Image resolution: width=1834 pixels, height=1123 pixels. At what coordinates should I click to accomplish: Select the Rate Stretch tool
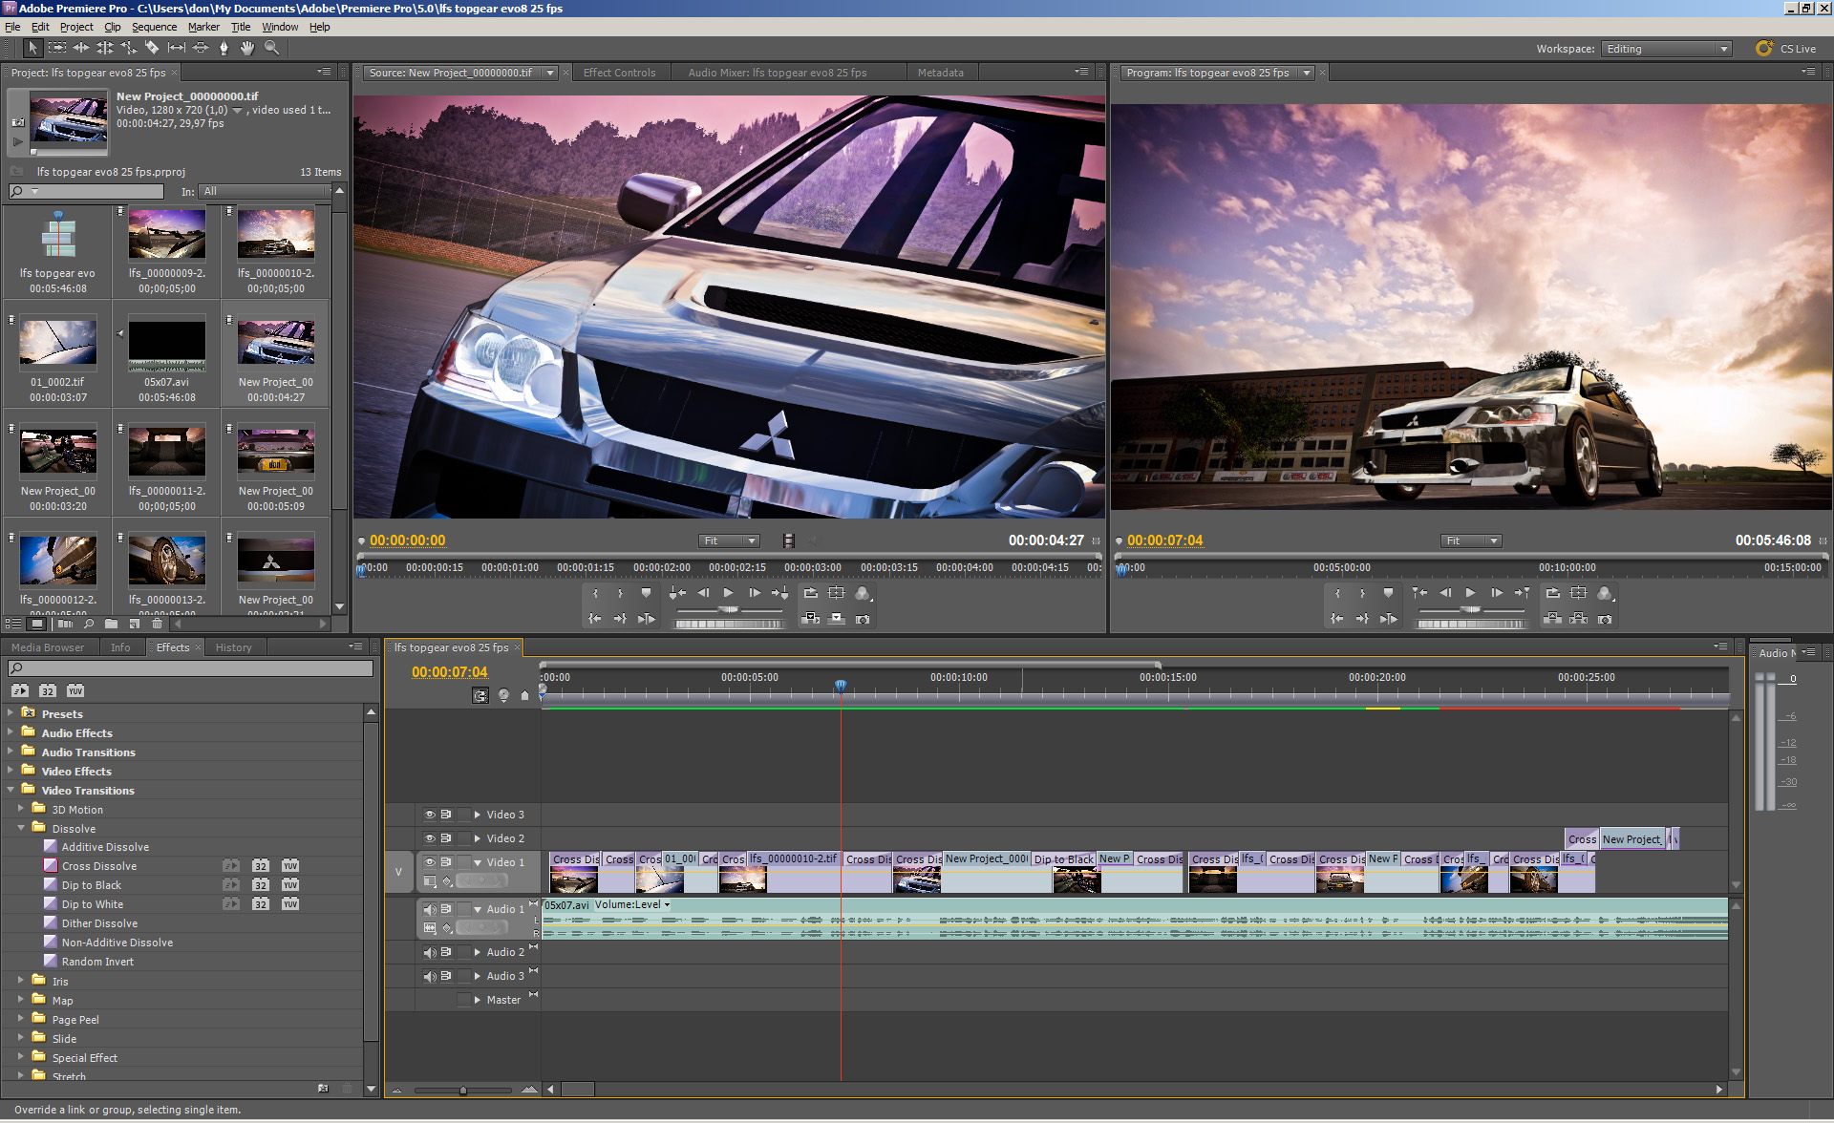click(x=128, y=48)
